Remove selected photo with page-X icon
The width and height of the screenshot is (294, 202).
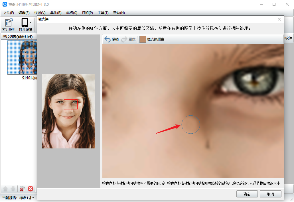(22, 189)
